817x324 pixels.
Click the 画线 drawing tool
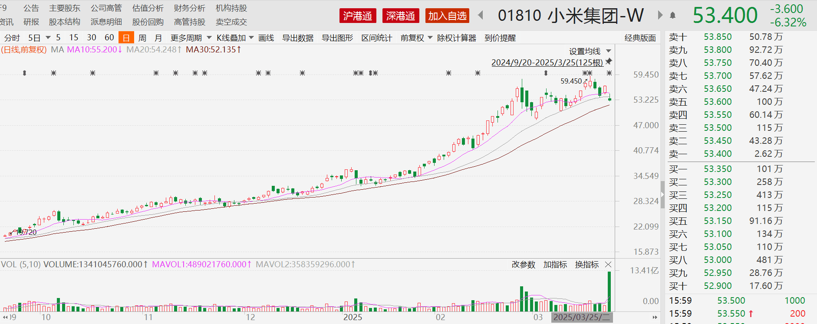coord(266,38)
